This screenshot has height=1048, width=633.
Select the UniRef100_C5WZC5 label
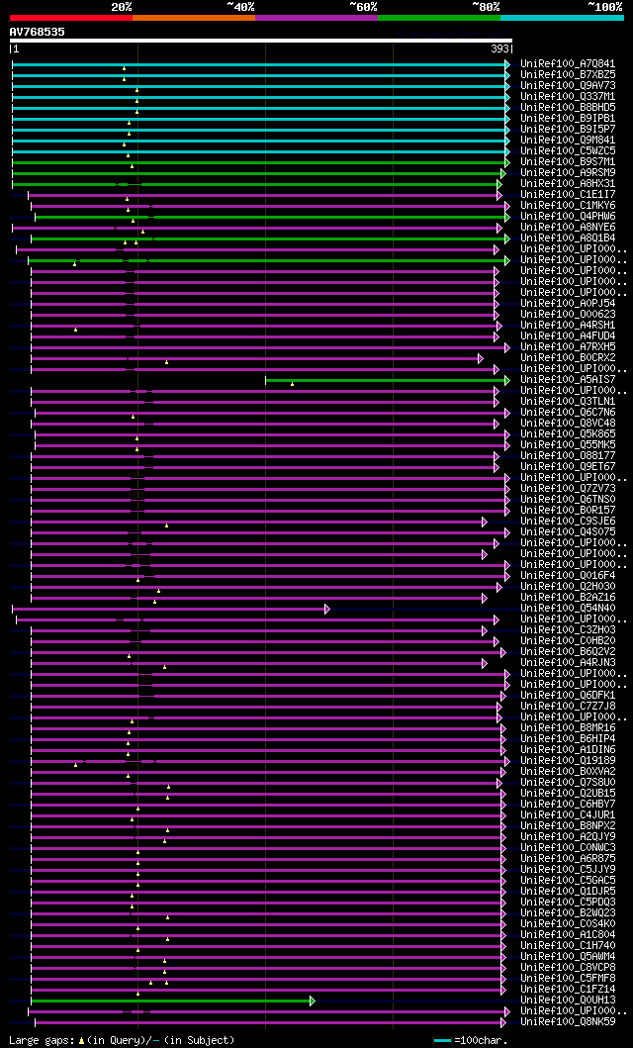(x=569, y=151)
